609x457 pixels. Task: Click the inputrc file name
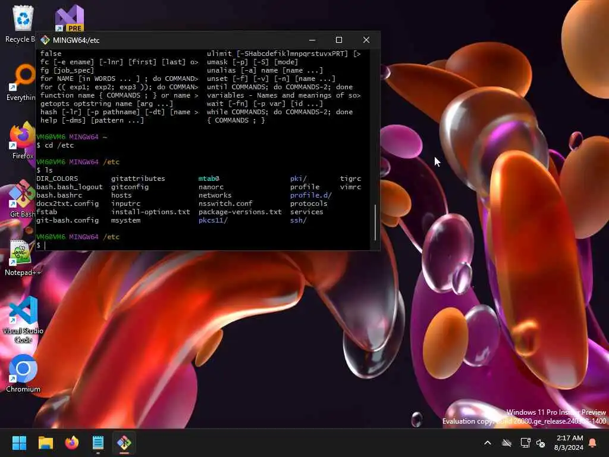tap(125, 204)
